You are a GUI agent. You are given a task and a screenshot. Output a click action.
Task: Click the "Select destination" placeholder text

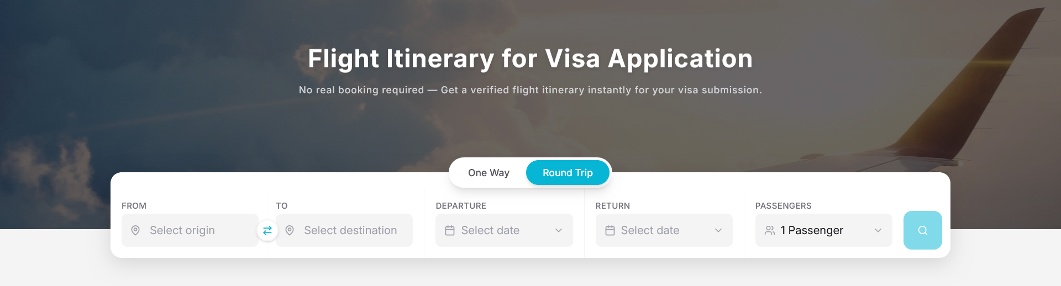(x=350, y=230)
